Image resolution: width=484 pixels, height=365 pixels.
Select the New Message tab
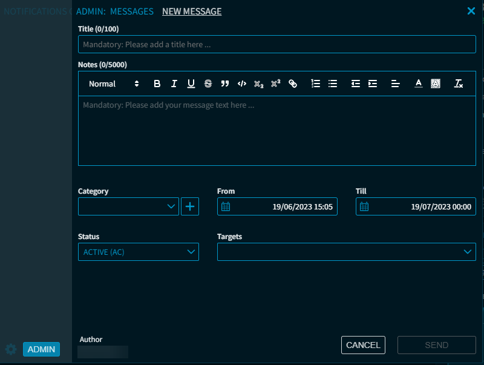point(192,12)
